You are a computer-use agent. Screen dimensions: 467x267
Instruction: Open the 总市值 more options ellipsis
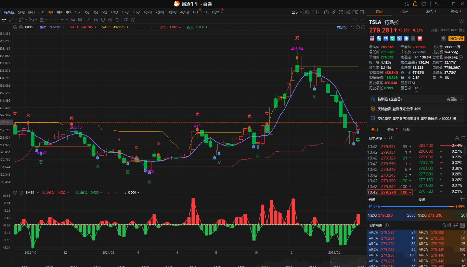pos(461,57)
